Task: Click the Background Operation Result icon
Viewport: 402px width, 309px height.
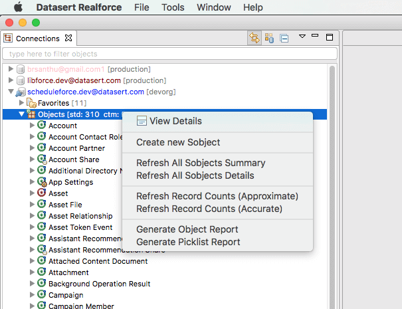Action: pos(42,283)
